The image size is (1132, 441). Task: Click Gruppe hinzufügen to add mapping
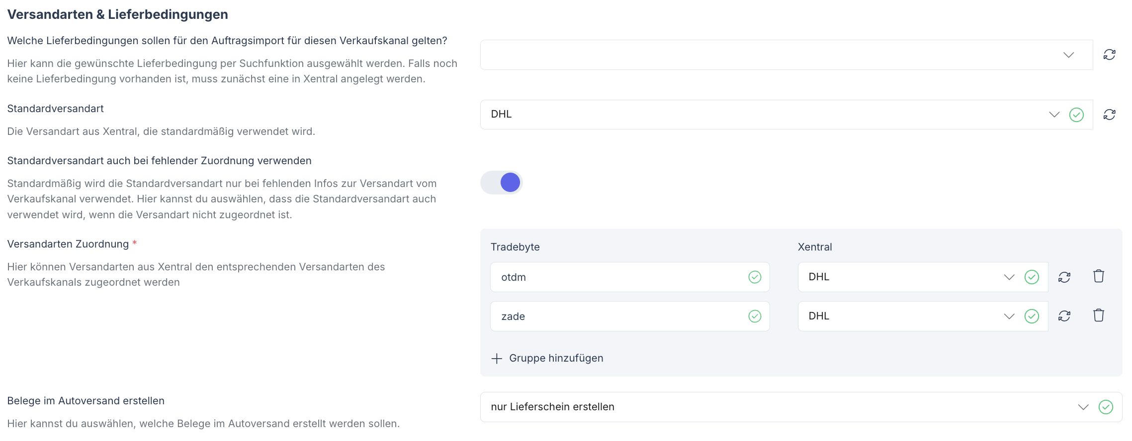[556, 359]
